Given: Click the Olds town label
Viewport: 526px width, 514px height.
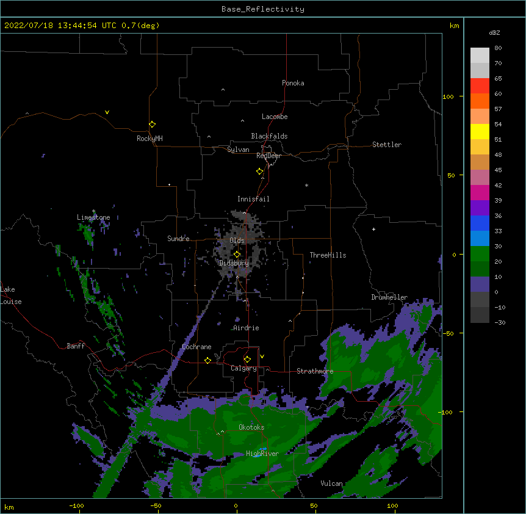Looking at the screenshot, I should click(237, 241).
